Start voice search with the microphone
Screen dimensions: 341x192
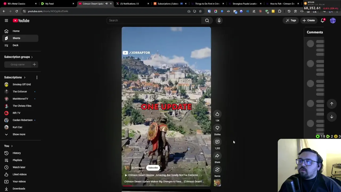[x=219, y=21]
